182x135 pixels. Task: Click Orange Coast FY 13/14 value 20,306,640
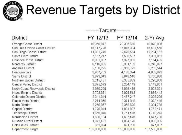coord(128,44)
